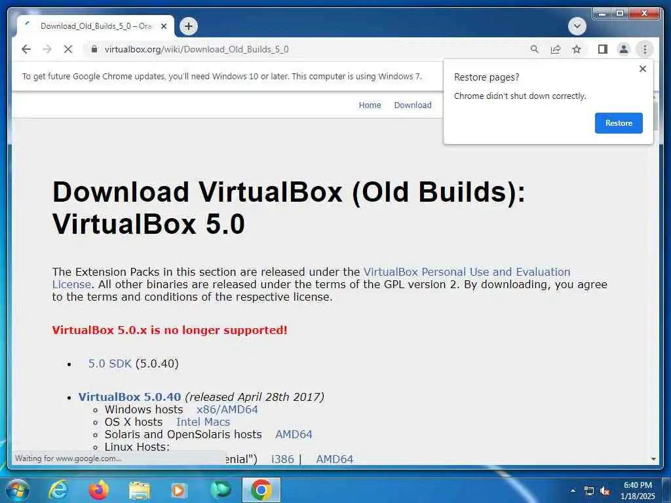Open Windows Media Player from taskbar
This screenshot has width=671, height=503.
[x=179, y=490]
